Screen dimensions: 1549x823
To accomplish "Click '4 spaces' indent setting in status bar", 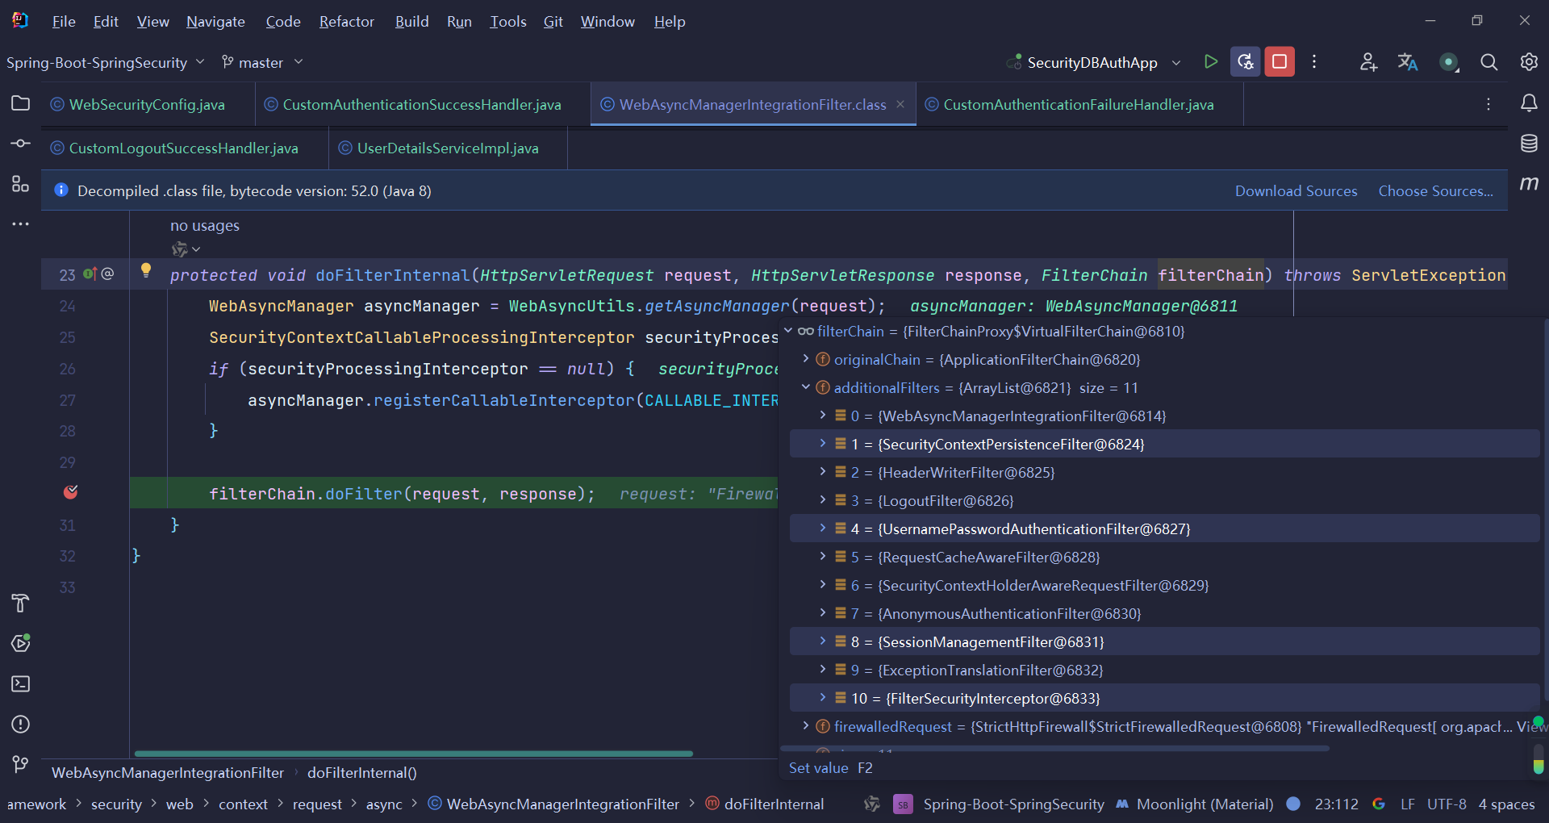I will [1506, 804].
